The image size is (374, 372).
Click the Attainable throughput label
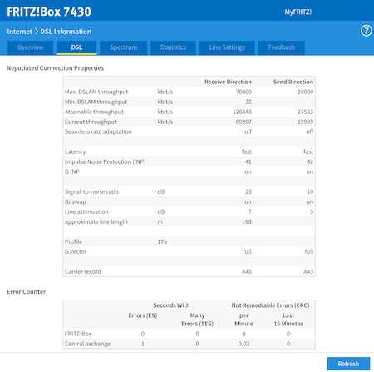tap(94, 112)
